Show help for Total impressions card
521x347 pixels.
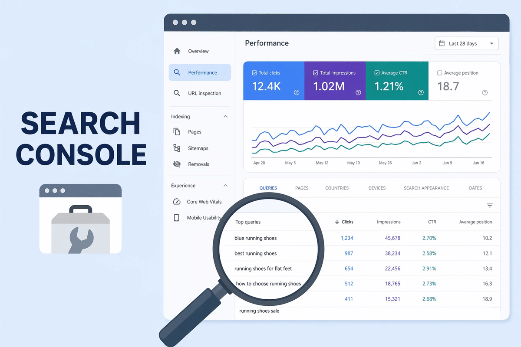pos(358,92)
